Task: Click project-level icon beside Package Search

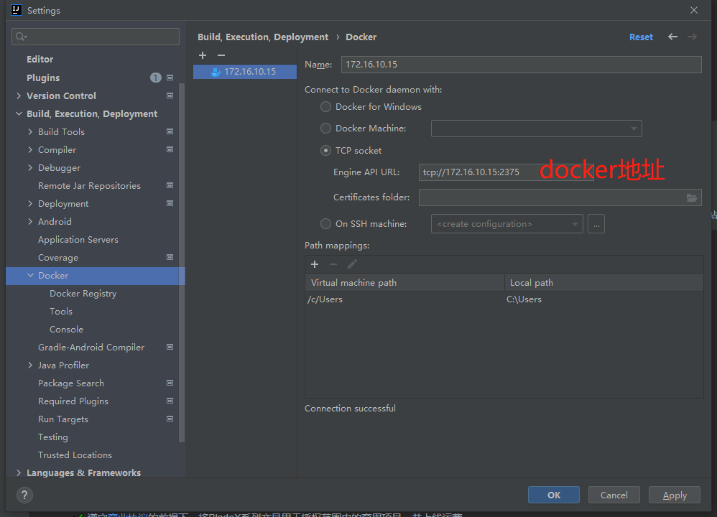Action: 170,383
